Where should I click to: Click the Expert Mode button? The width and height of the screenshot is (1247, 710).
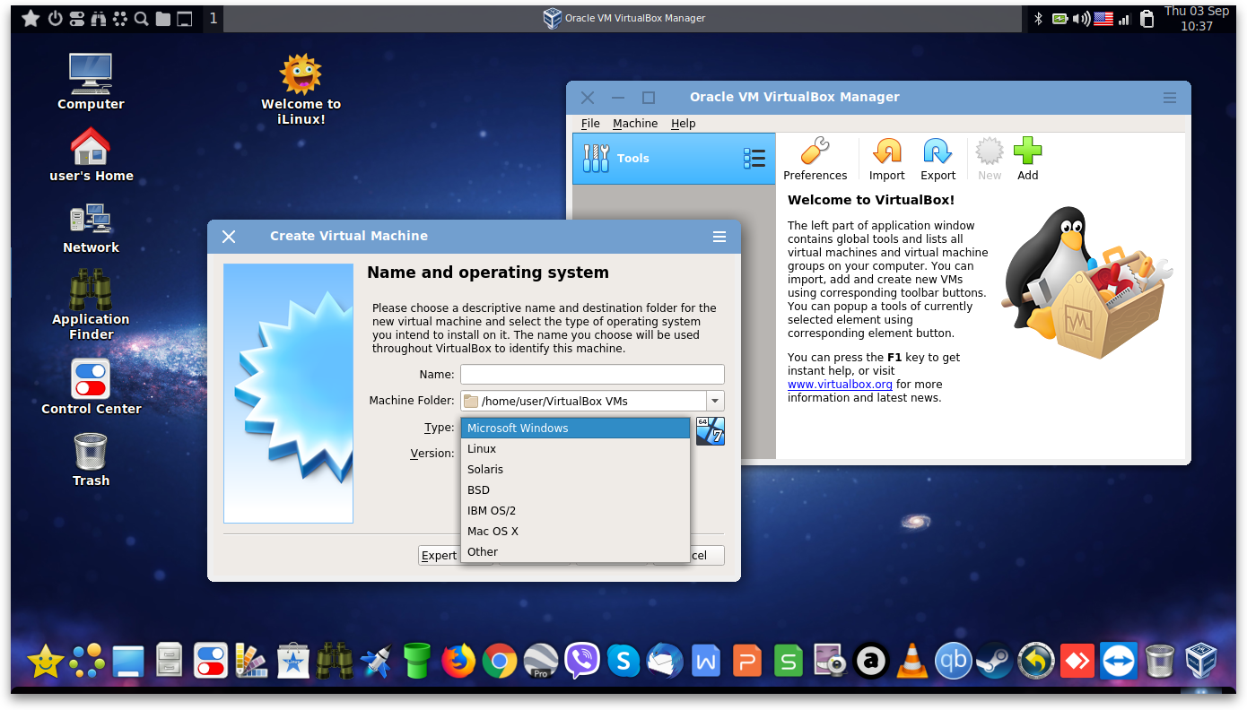pyautogui.click(x=440, y=556)
